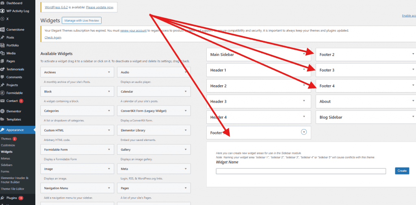Screen dimensions: 416x205
Task: Click the Templates folder icon
Action: click(x=2, y=119)
